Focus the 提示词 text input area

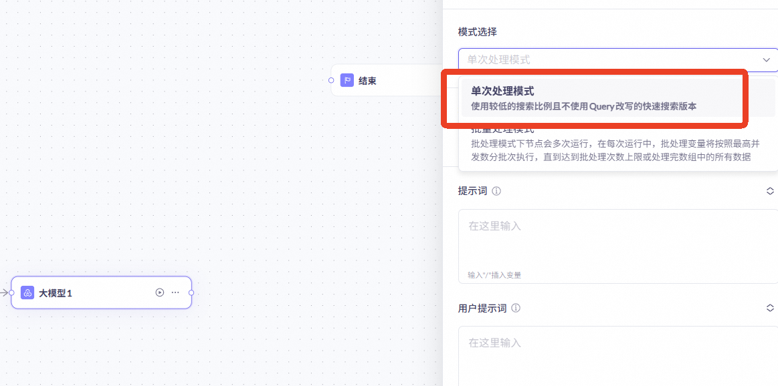pyautogui.click(x=617, y=246)
